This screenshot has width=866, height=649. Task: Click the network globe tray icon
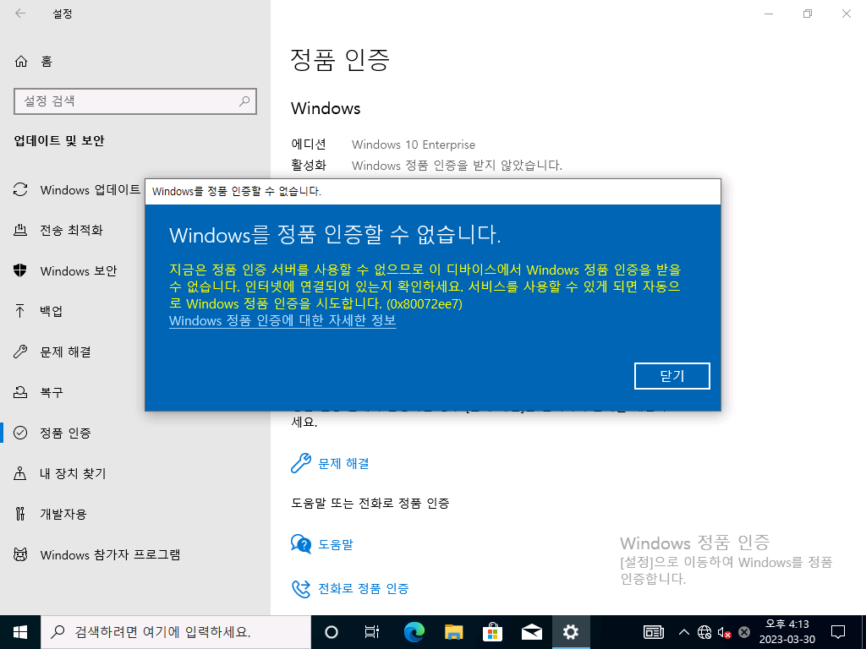[x=704, y=632]
